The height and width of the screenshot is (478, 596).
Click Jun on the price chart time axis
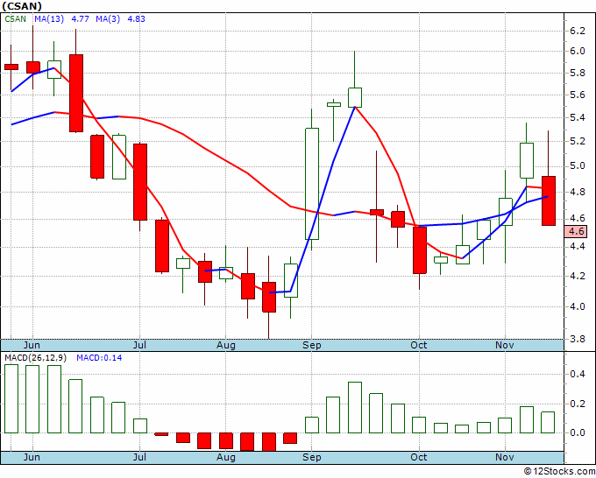[x=32, y=345]
